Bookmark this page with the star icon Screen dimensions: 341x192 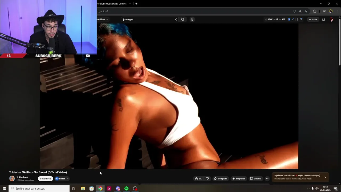point(306,11)
